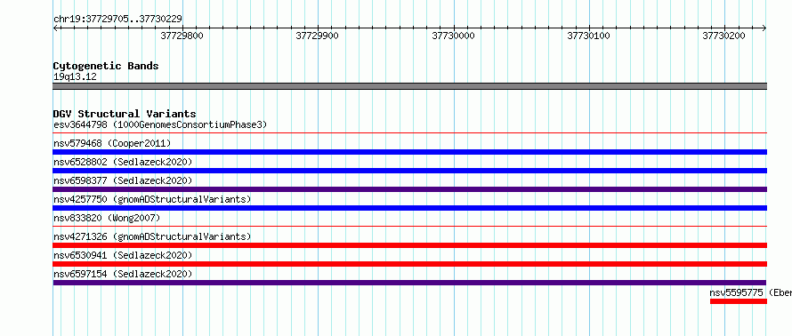Open variant nsv6528802 (Sedlazeck2020) label
This screenshot has height=336, width=792.
[x=123, y=162]
